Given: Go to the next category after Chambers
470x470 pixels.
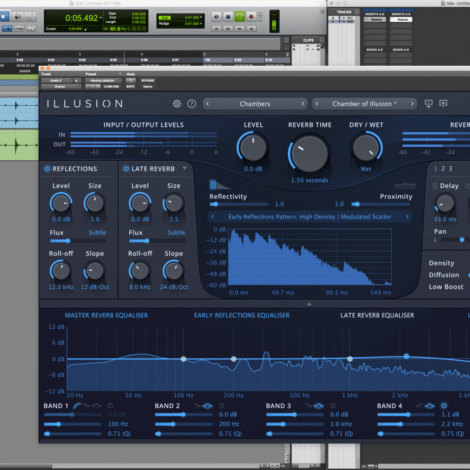Looking at the screenshot, I should pos(303,104).
